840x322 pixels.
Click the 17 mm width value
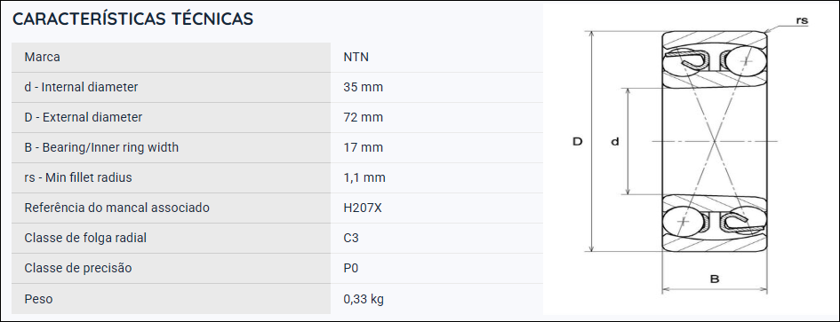[364, 147]
